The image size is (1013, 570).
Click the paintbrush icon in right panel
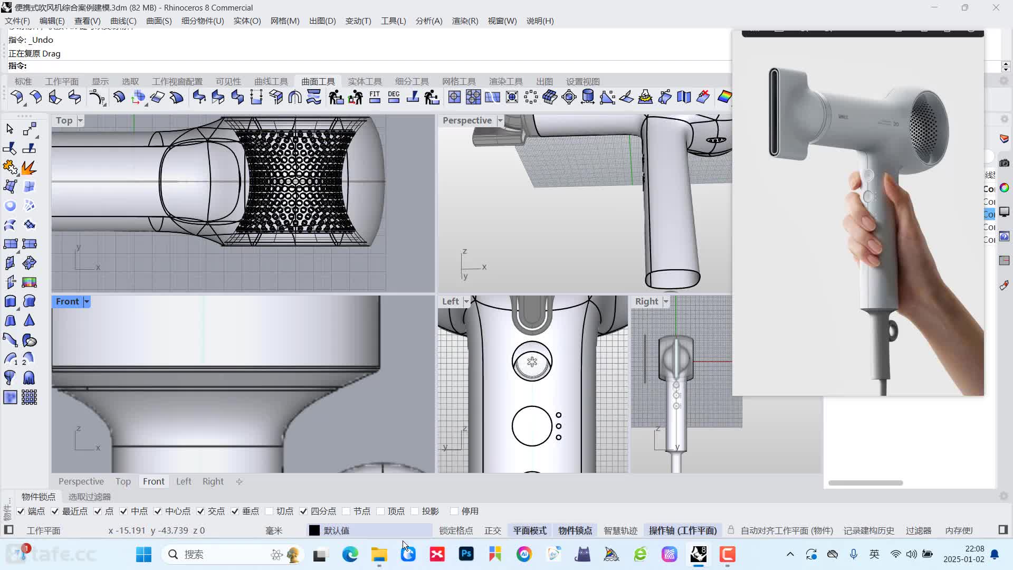point(1004,286)
